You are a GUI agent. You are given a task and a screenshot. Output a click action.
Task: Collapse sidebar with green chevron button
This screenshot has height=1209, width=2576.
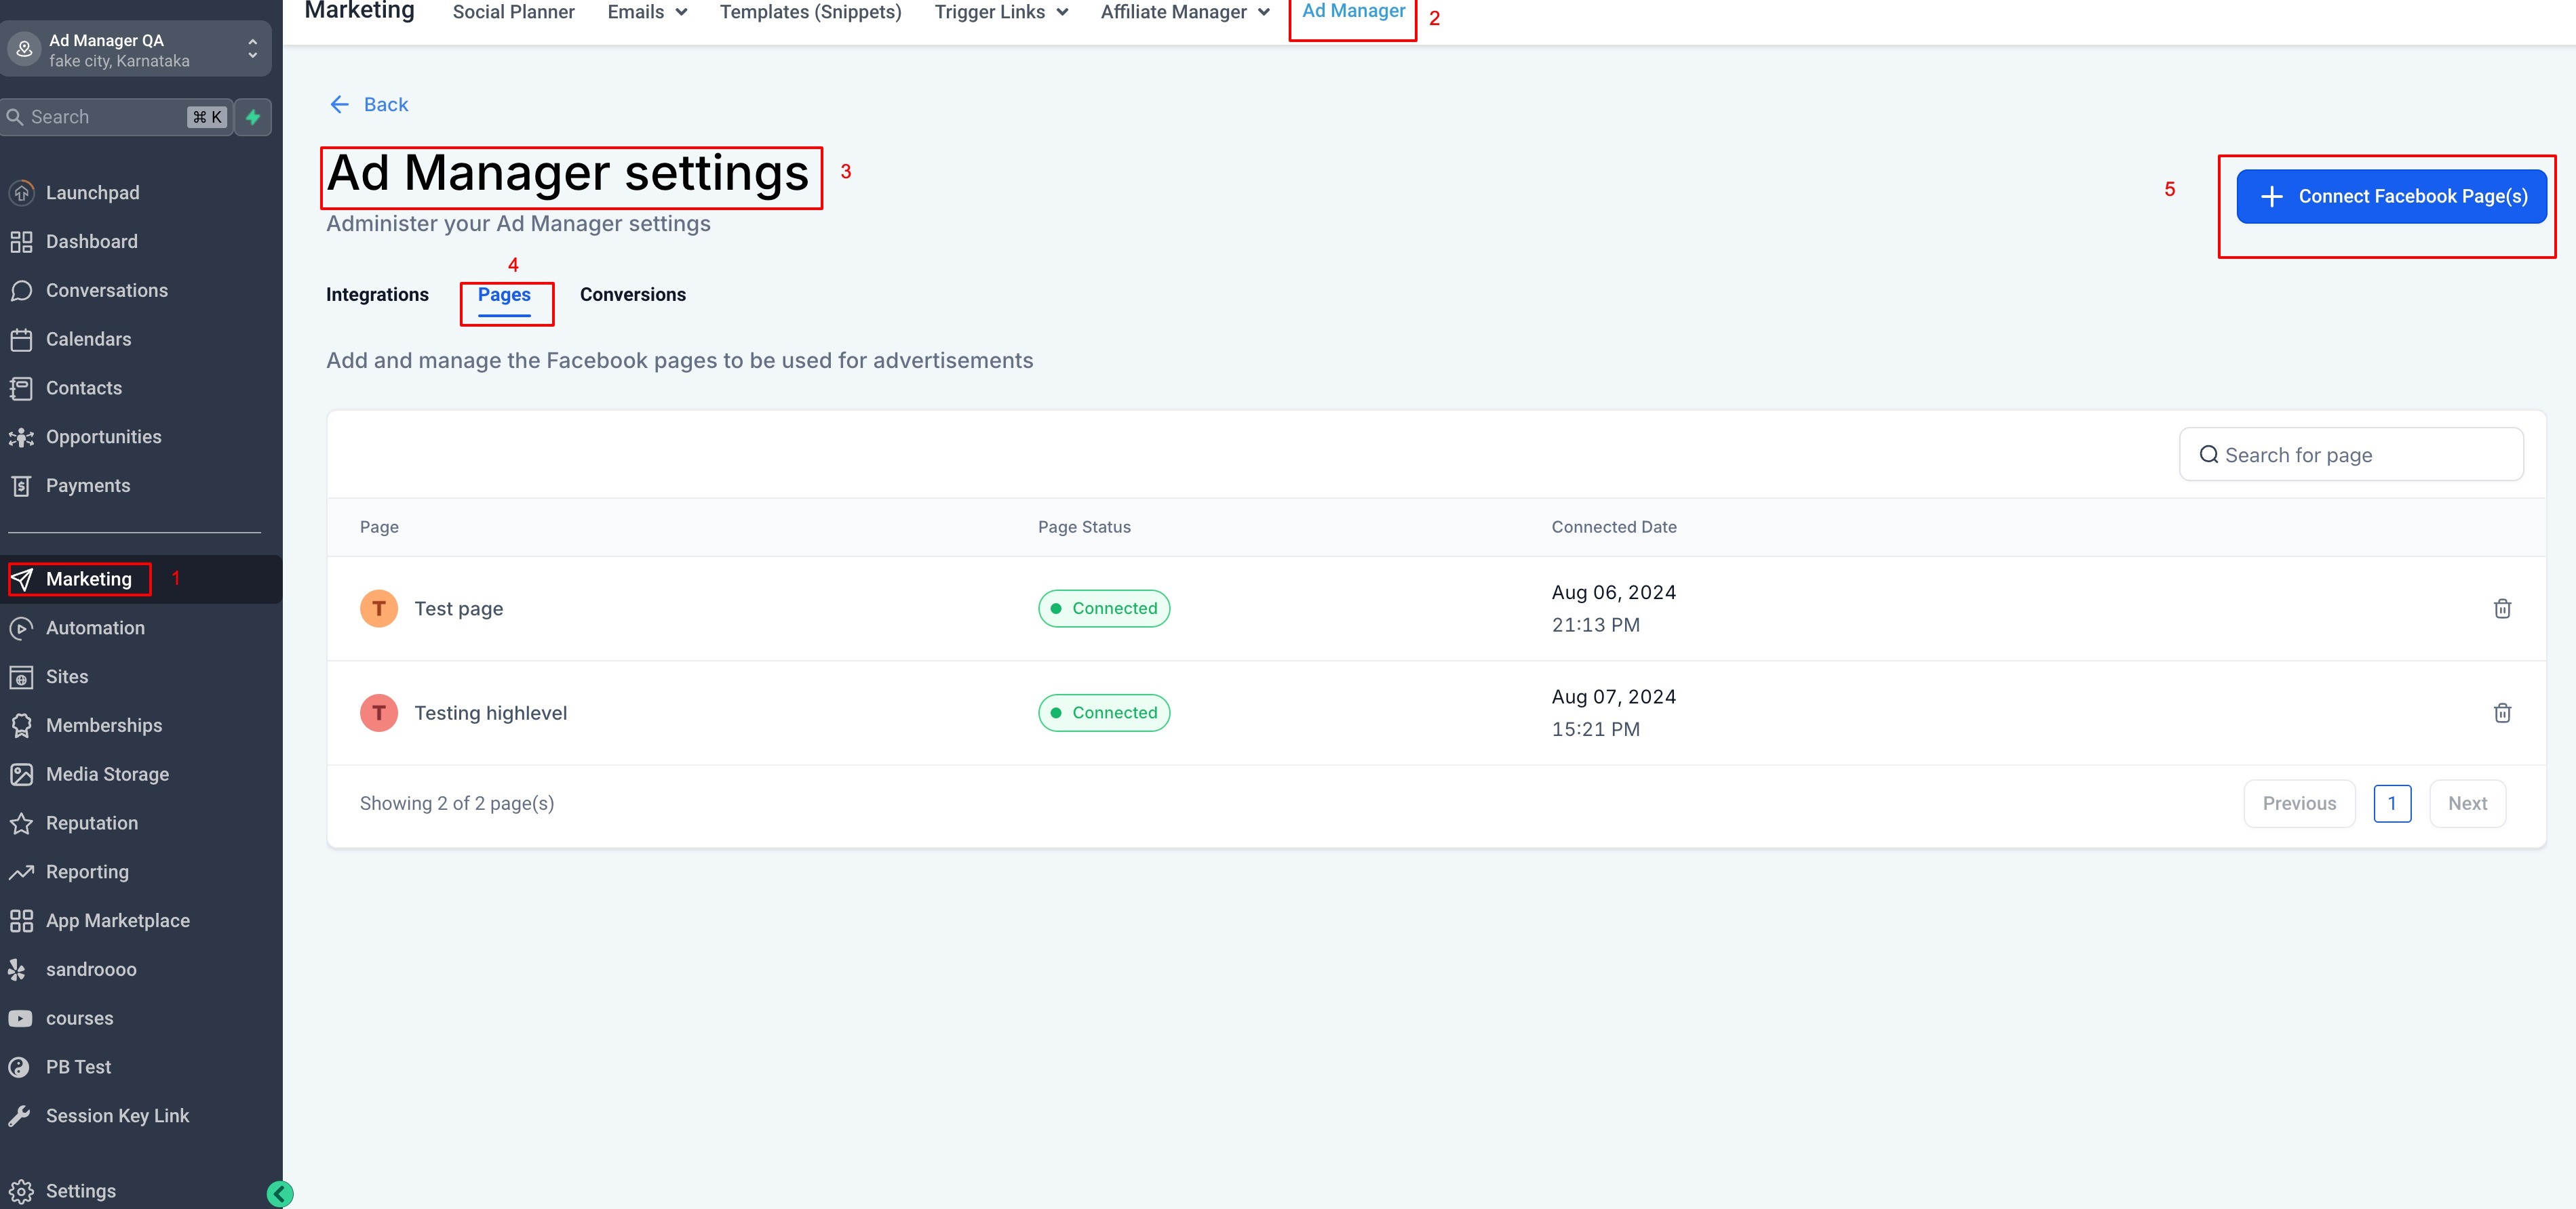point(280,1193)
